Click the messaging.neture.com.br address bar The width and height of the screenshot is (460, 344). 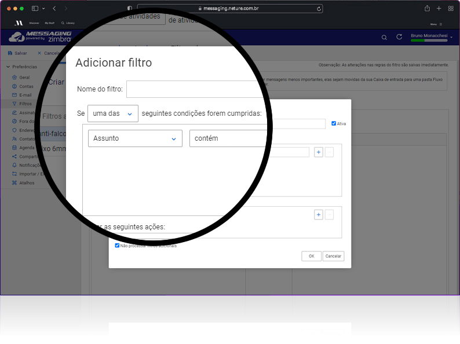coord(230,9)
